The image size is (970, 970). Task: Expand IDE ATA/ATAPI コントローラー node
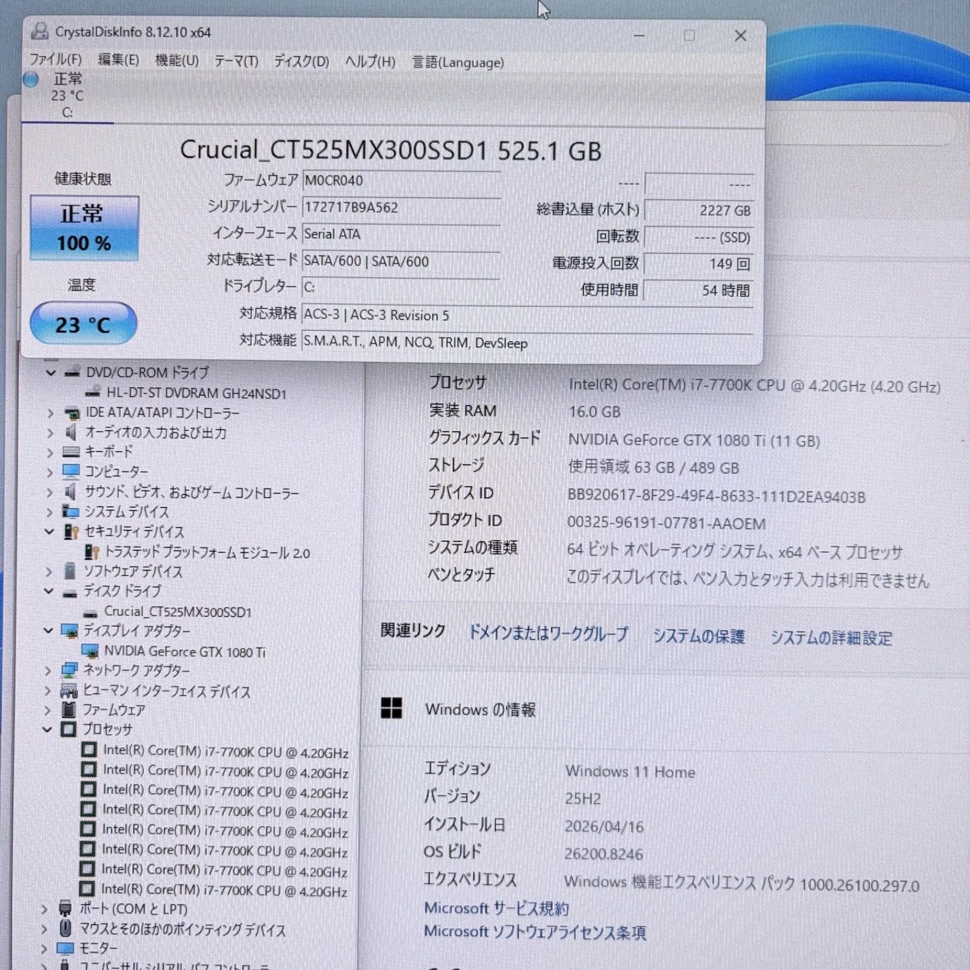(51, 413)
